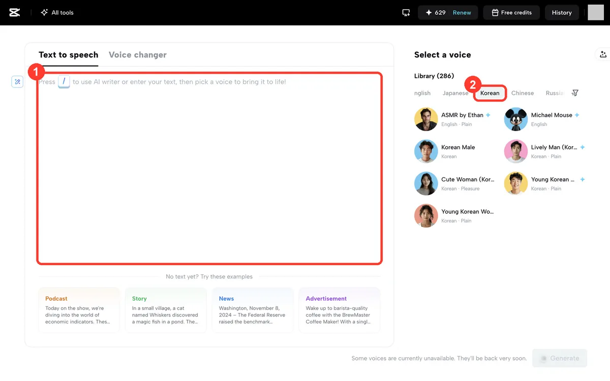610x381 pixels.
Task: Select the partially visible English language tab
Action: (x=422, y=93)
